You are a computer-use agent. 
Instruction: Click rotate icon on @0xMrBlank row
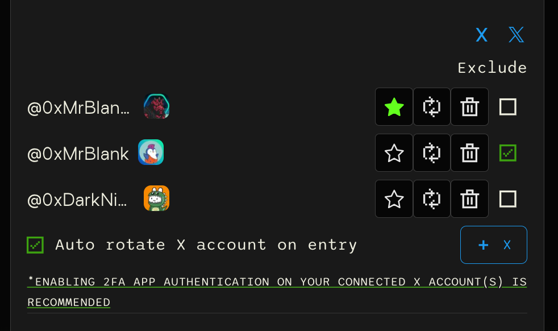pyautogui.click(x=432, y=153)
